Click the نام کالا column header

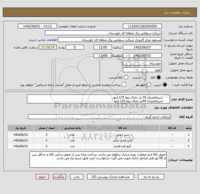[122, 128]
